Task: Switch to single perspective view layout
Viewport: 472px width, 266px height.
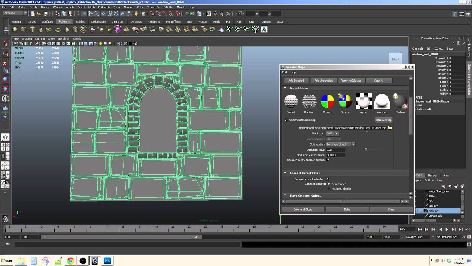Action: coord(6,138)
